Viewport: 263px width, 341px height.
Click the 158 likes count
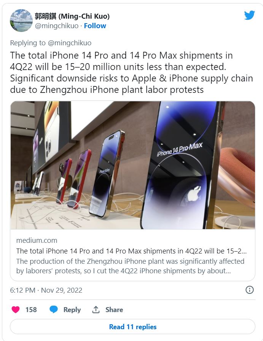(x=31, y=309)
